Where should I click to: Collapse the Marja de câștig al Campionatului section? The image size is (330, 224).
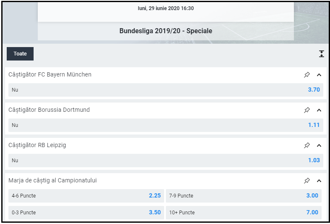(319, 181)
